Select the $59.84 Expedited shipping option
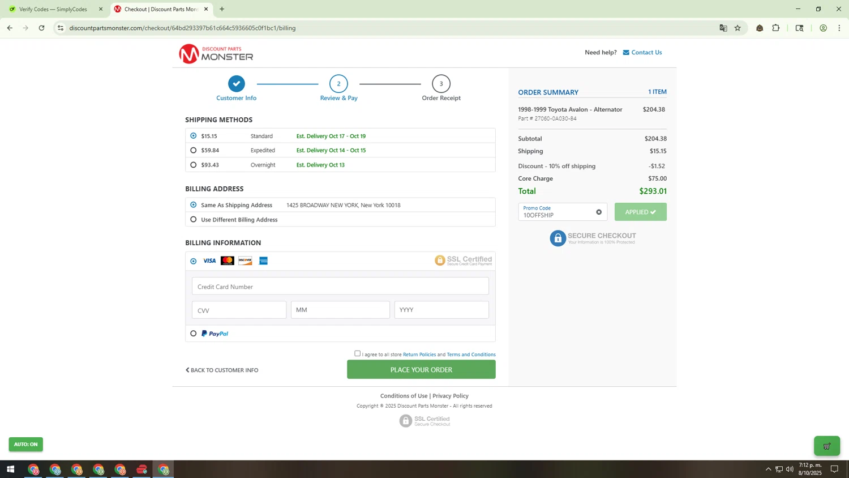 (x=194, y=151)
